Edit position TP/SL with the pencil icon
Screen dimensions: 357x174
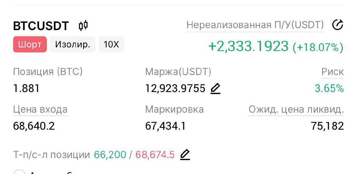[185, 154]
